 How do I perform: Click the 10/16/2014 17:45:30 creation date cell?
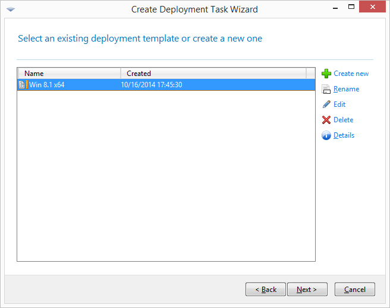coord(151,85)
